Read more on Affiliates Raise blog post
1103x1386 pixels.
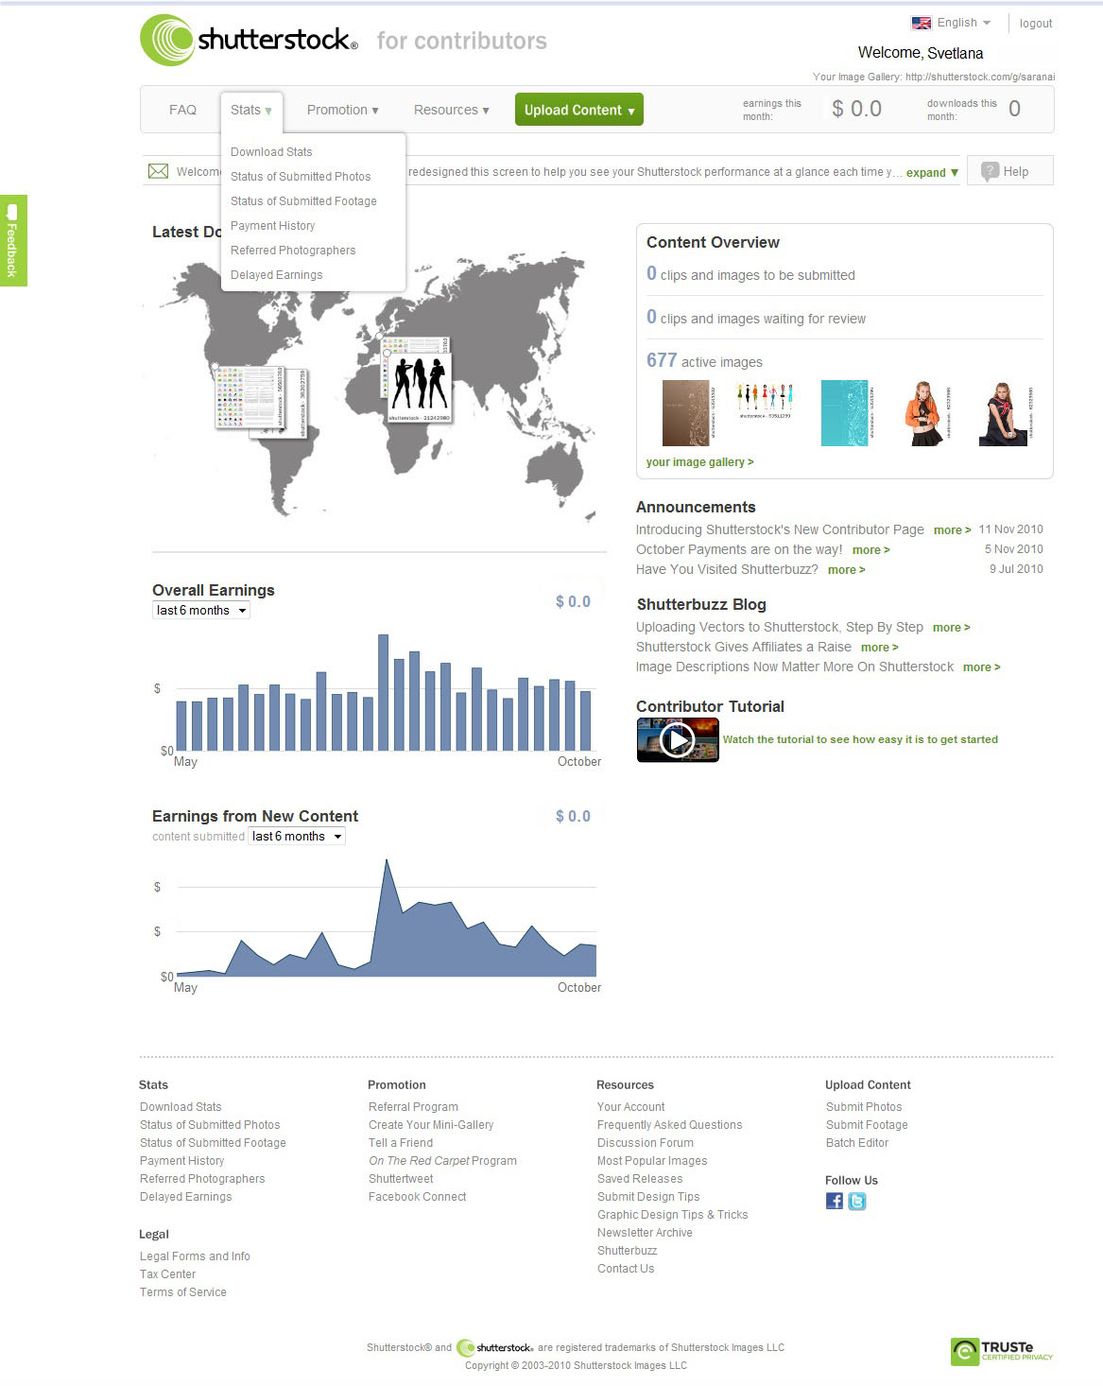tap(879, 648)
